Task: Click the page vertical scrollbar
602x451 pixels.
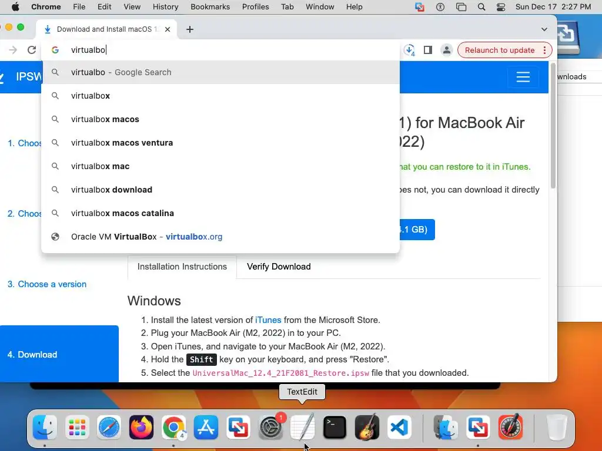Action: pos(553,126)
